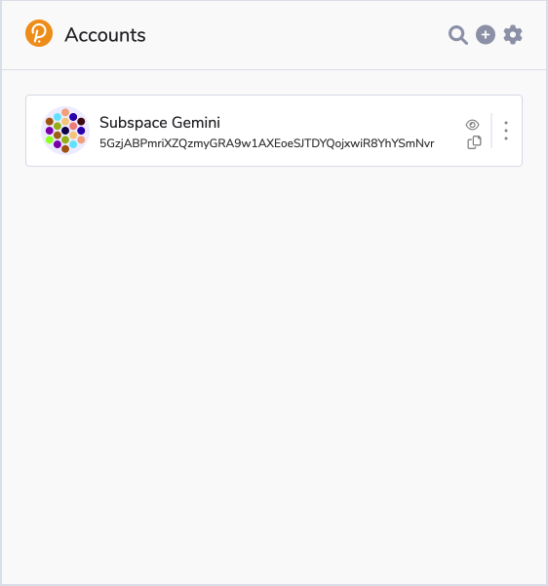
Task: Click the empty area below the account card
Action: [274, 373]
